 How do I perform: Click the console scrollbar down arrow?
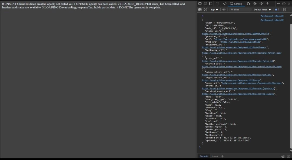(x=291, y=151)
